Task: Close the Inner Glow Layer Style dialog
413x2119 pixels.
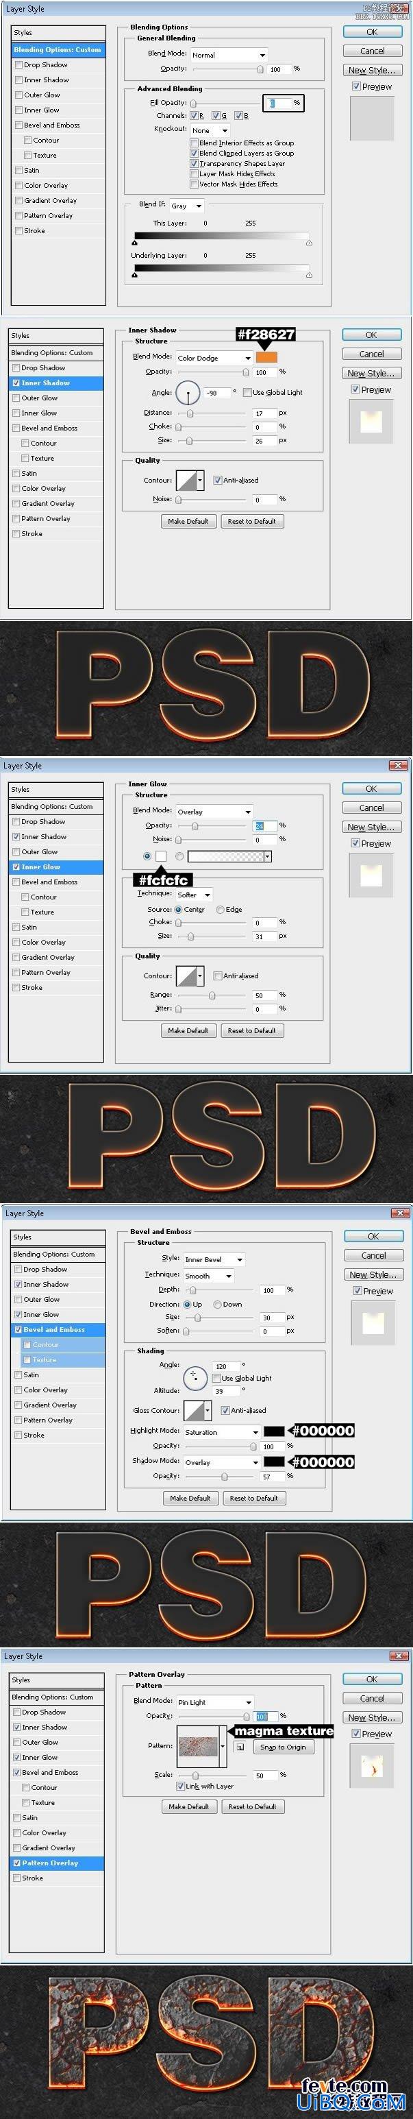Action: pyautogui.click(x=399, y=765)
